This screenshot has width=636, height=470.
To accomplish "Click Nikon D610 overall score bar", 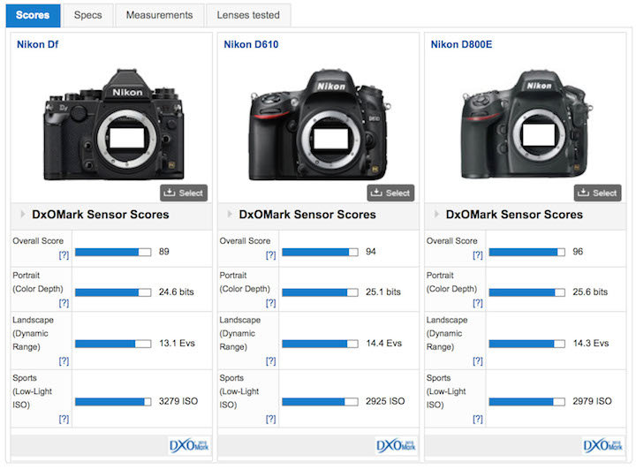I will click(320, 253).
